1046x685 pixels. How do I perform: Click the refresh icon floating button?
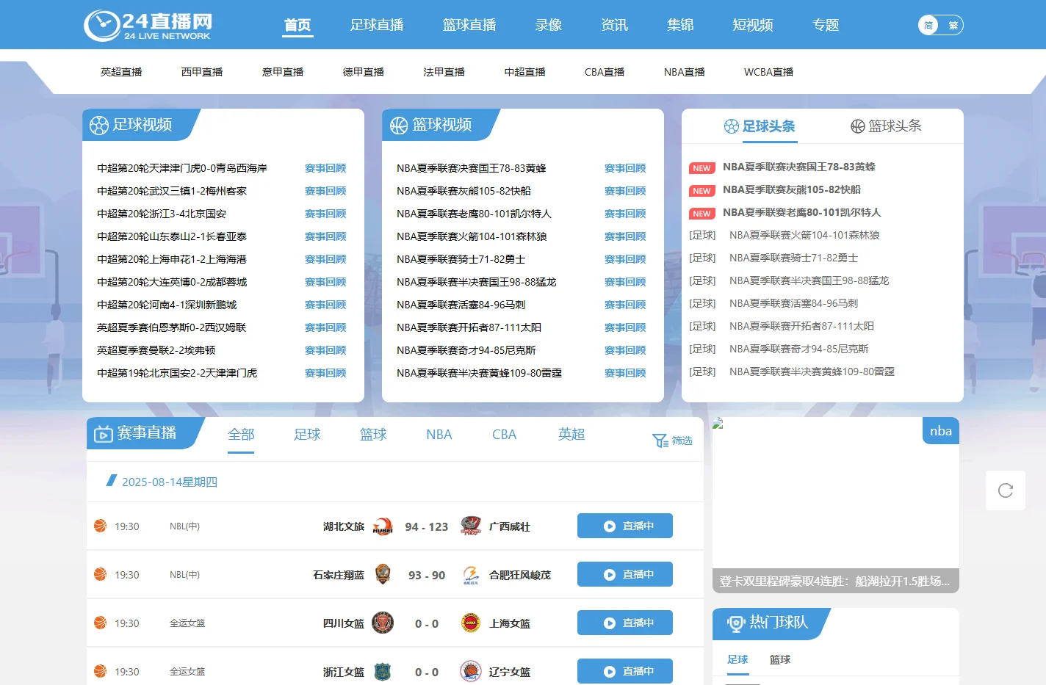[1006, 490]
